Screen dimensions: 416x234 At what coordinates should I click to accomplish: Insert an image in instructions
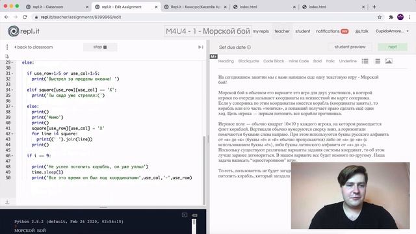click(x=389, y=61)
